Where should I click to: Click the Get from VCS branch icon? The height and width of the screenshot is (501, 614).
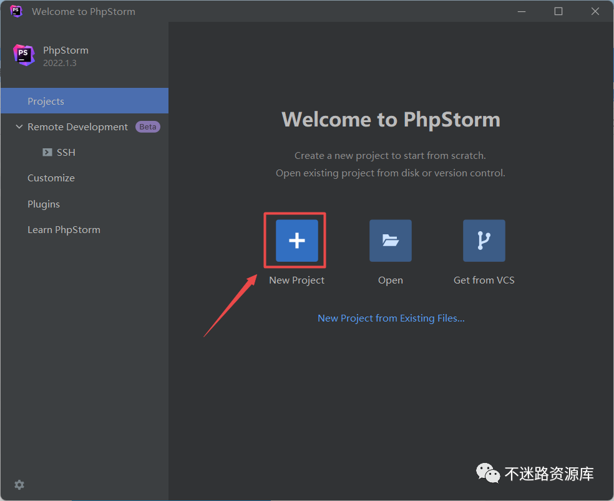click(x=484, y=241)
